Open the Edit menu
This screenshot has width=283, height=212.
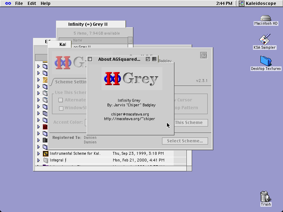32,4
